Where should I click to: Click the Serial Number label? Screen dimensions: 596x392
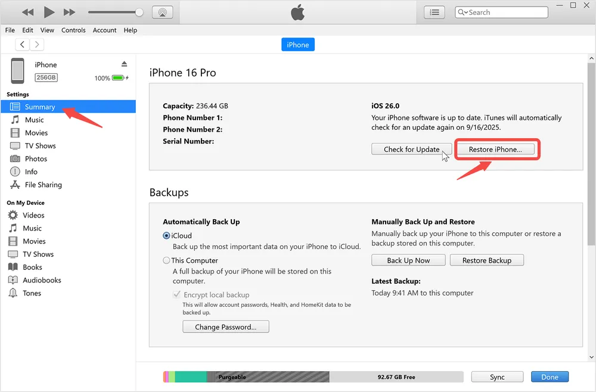coord(188,141)
